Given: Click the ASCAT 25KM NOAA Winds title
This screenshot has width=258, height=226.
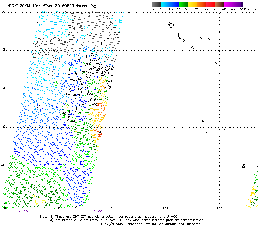Looking at the screenshot, I should [x=51, y=6].
